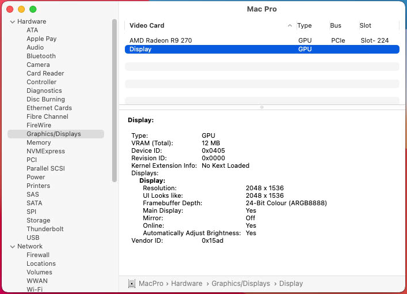407x294 pixels.
Task: Select Camera in the sidebar
Action: click(38, 65)
